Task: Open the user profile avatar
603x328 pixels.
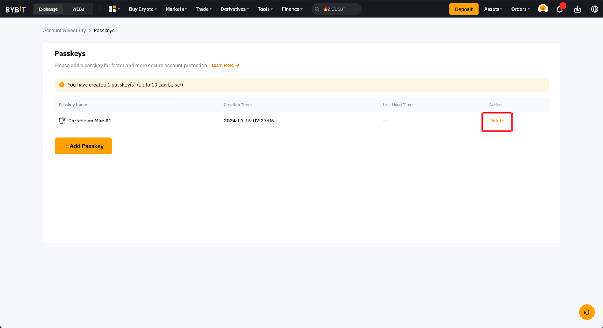Action: (543, 9)
